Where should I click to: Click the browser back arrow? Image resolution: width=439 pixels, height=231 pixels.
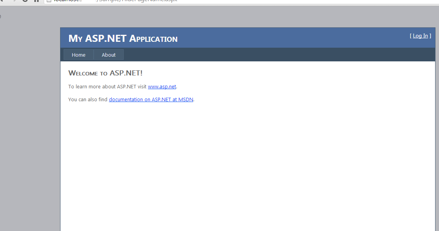2,0
